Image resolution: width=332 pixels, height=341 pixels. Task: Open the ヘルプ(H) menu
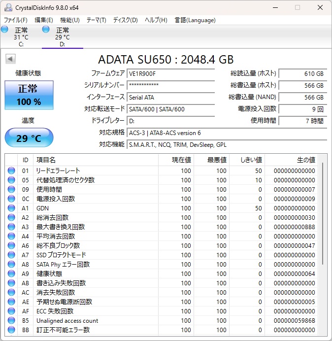coord(156,20)
